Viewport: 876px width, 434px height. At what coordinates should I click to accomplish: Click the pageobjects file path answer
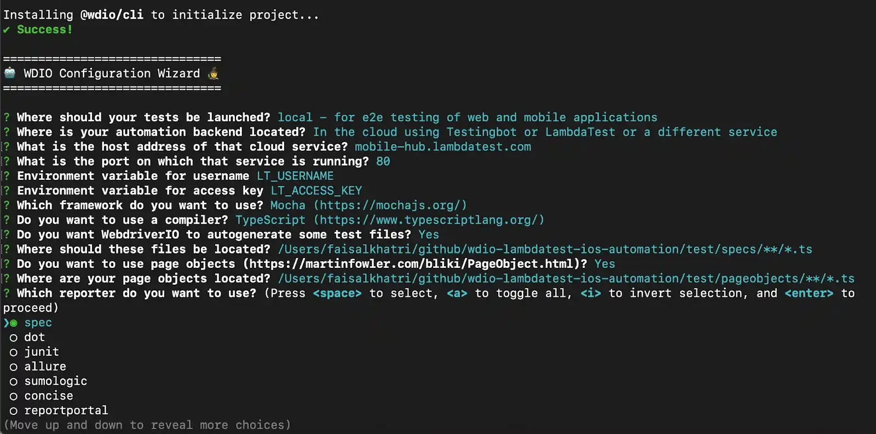(x=566, y=279)
